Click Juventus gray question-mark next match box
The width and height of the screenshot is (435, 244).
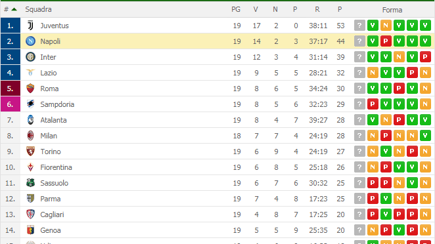[359, 26]
